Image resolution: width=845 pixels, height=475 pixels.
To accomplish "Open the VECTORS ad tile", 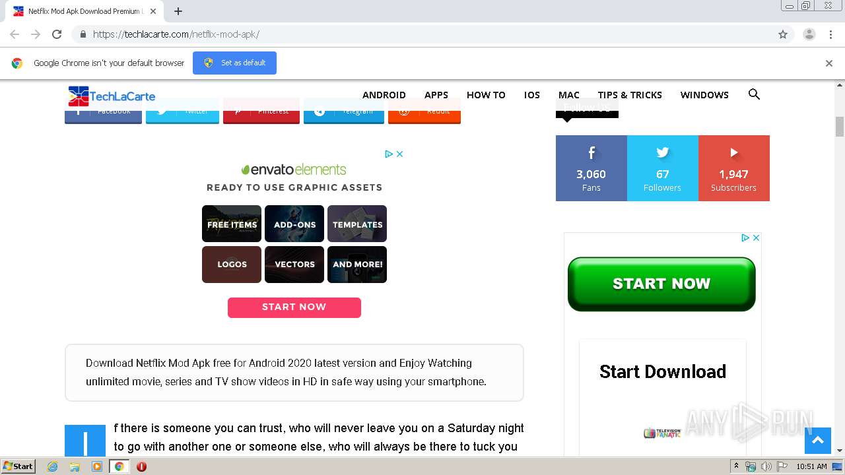I will [x=294, y=265].
